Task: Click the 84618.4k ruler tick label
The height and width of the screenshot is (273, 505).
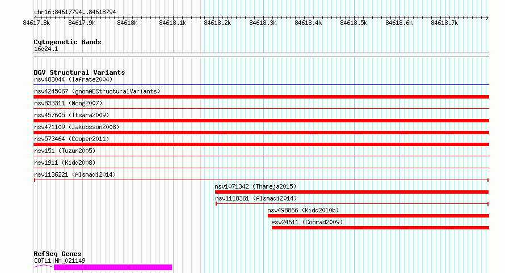Action: (x=308, y=23)
